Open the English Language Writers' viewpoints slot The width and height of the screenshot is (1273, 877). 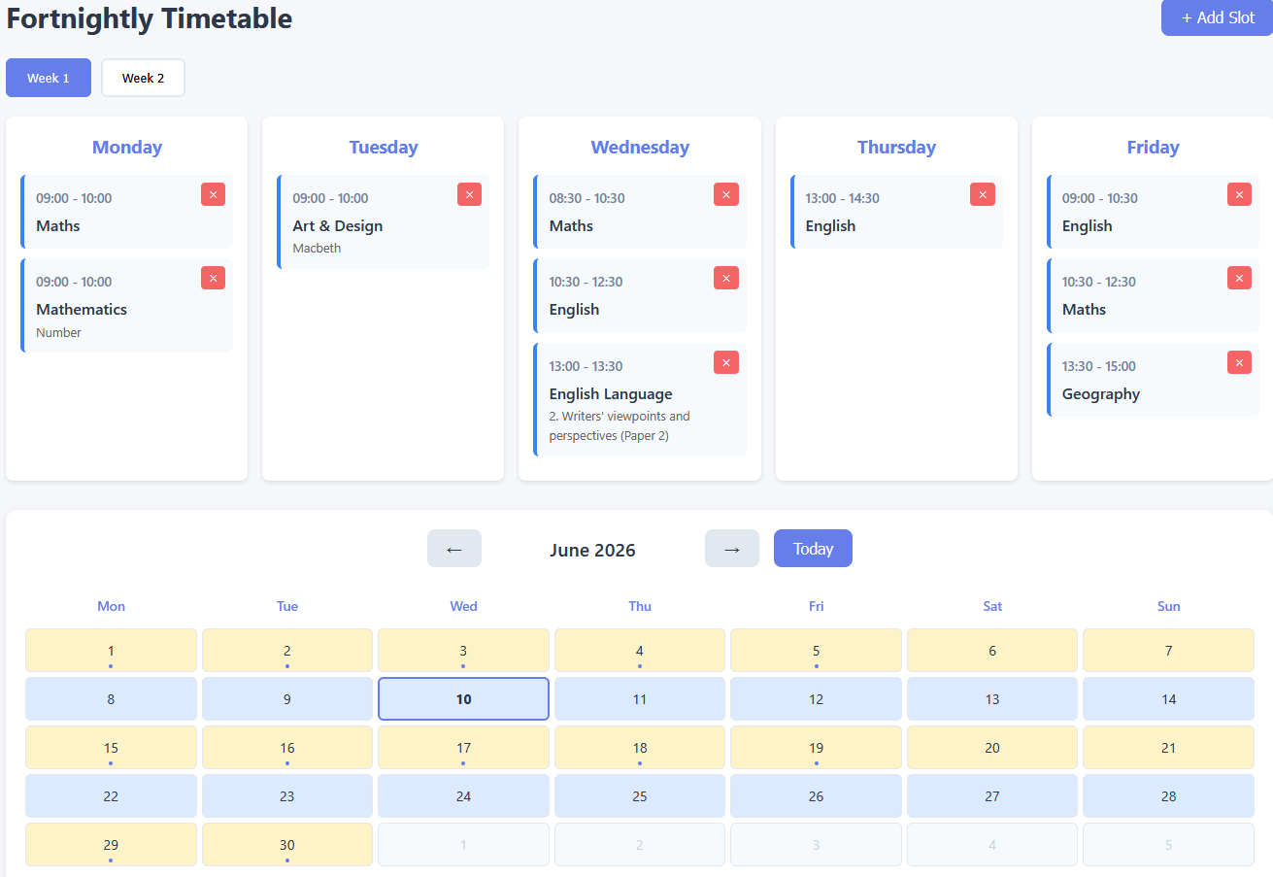pyautogui.click(x=640, y=399)
